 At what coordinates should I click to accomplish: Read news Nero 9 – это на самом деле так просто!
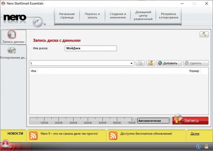coord(69,134)
